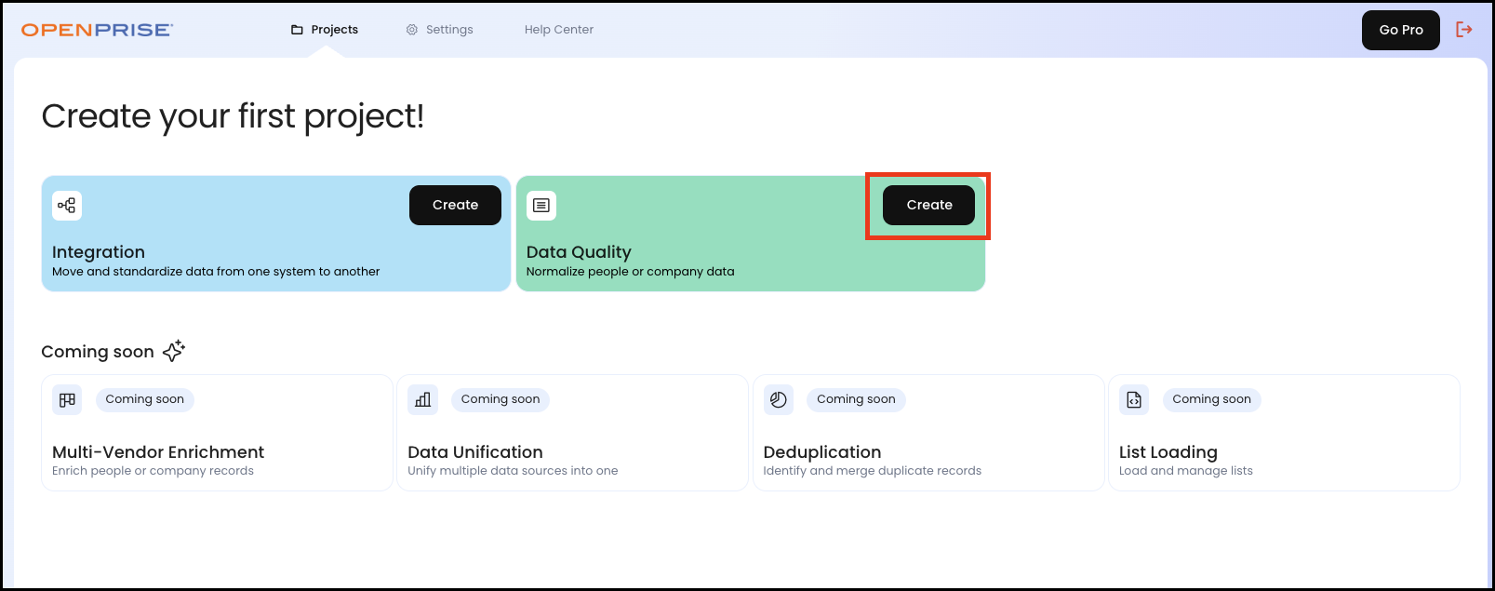Viewport: 1495px width, 591px height.
Task: Click the Openprise logo
Action: (97, 30)
